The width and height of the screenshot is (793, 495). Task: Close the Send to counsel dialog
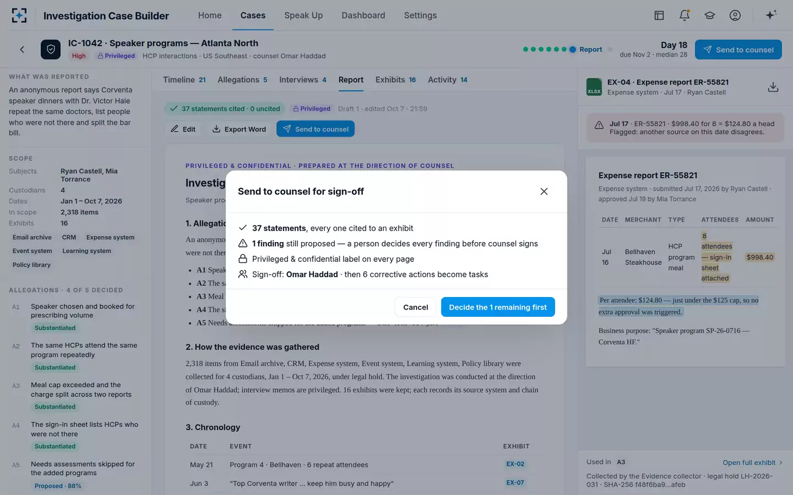(x=544, y=191)
